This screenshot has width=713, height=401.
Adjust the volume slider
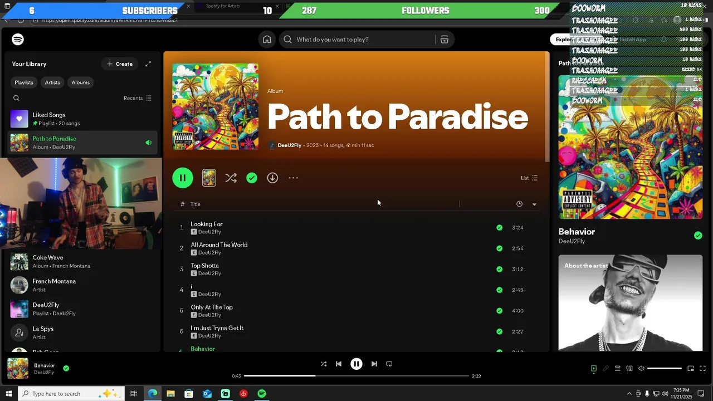[x=665, y=368]
